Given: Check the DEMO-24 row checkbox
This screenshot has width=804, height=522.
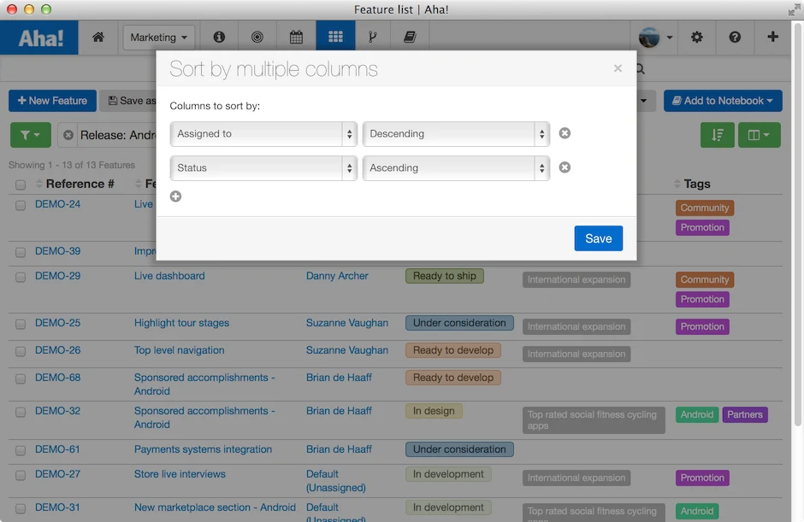Looking at the screenshot, I should click(21, 205).
